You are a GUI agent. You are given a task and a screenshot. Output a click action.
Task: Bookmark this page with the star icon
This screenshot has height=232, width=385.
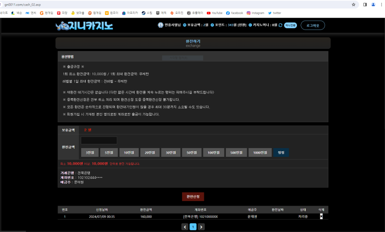(x=354, y=4)
